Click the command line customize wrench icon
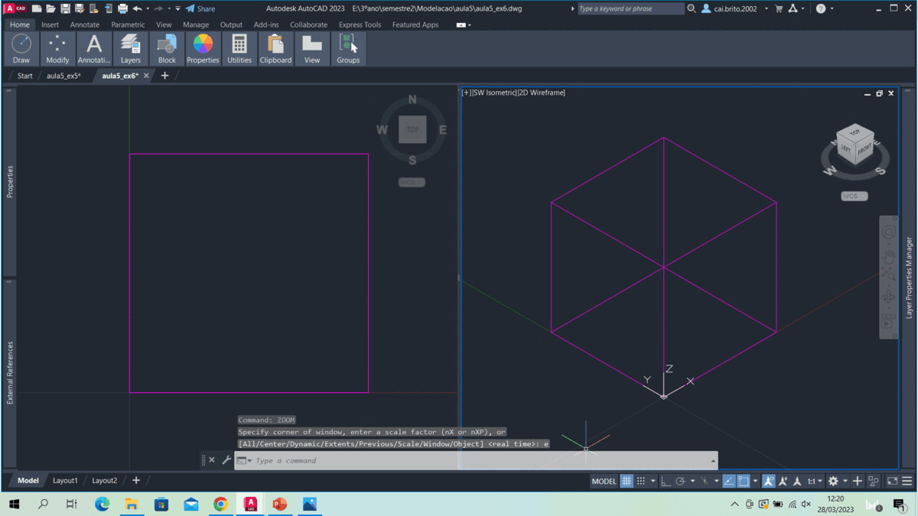This screenshot has width=918, height=516. [226, 460]
